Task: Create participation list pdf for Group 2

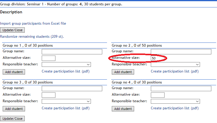Action: pyautogui.click(x=175, y=71)
